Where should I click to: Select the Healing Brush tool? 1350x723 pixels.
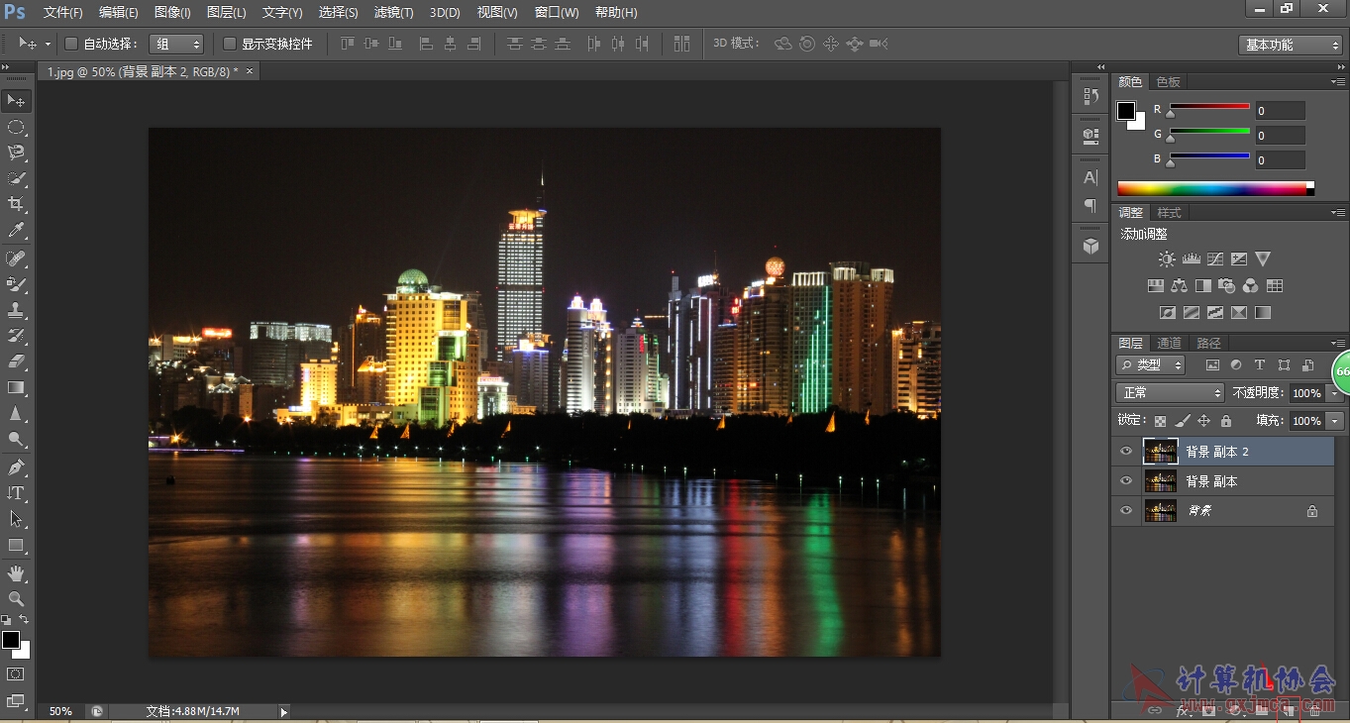coord(17,258)
